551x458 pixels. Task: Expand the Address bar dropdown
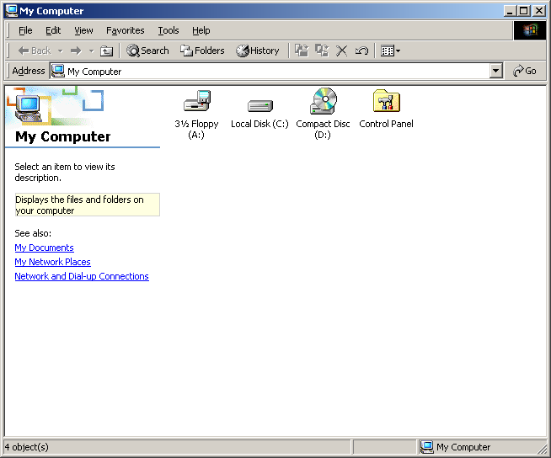495,71
